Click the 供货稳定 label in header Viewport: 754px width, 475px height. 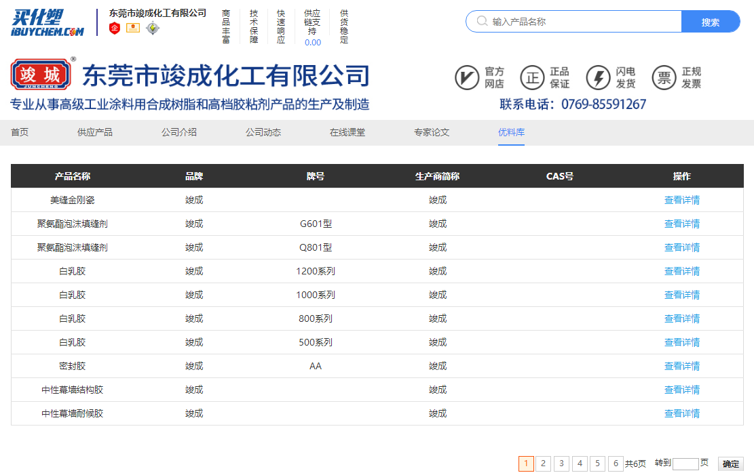pos(344,26)
